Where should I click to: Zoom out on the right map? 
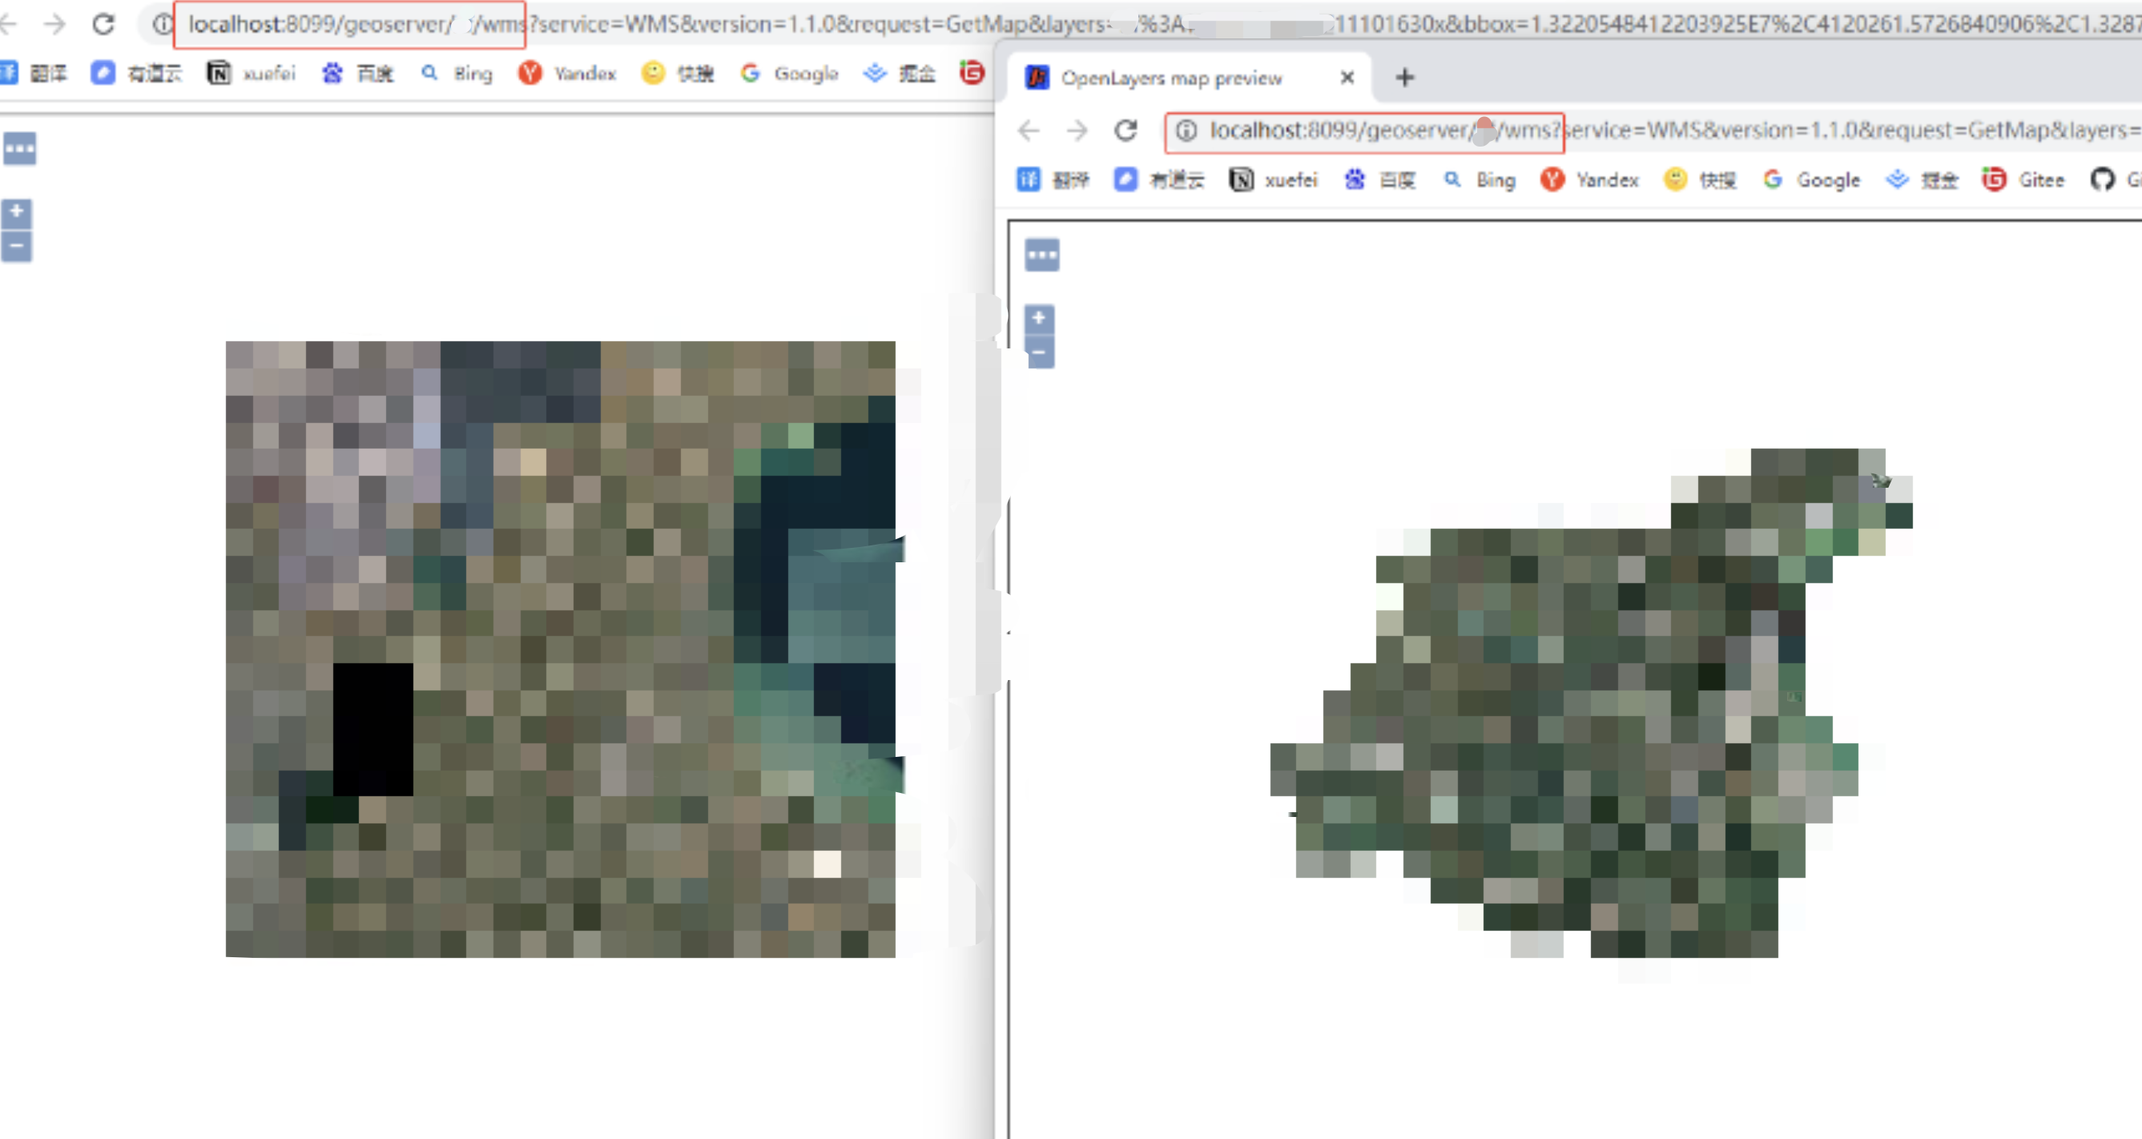click(x=1040, y=352)
